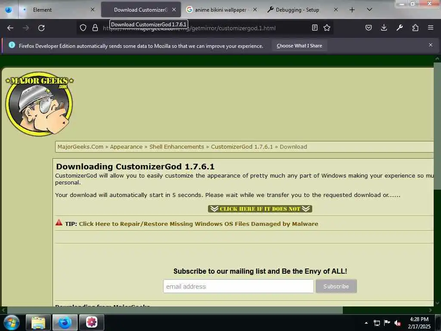Click Firefox taskbar icon
441x331 pixels.
(65, 322)
